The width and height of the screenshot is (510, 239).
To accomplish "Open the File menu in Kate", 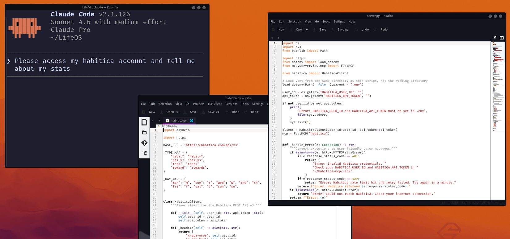I will [143, 104].
